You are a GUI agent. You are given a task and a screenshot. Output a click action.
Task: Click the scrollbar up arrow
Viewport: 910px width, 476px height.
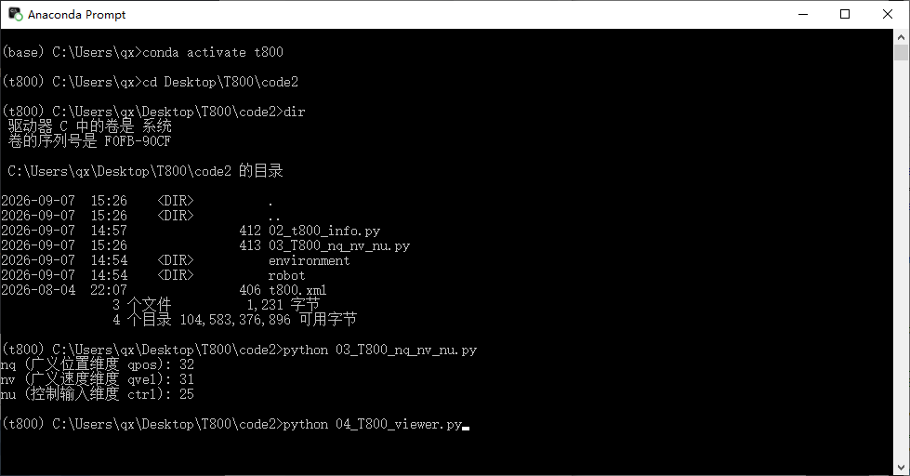[x=901, y=36]
